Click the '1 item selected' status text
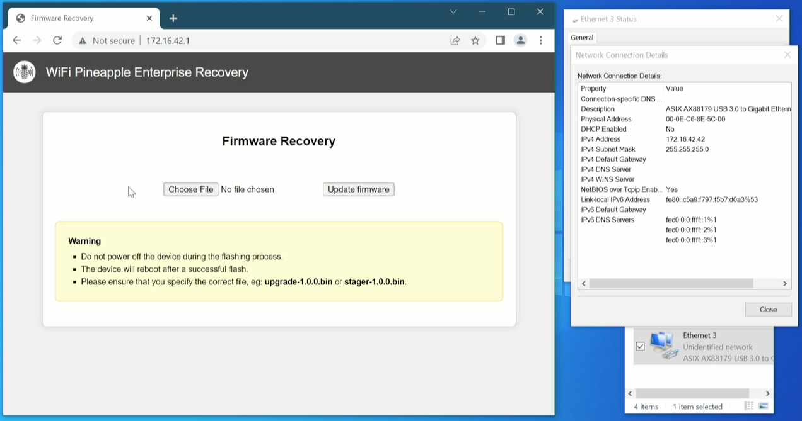This screenshot has width=802, height=421. pyautogui.click(x=697, y=407)
